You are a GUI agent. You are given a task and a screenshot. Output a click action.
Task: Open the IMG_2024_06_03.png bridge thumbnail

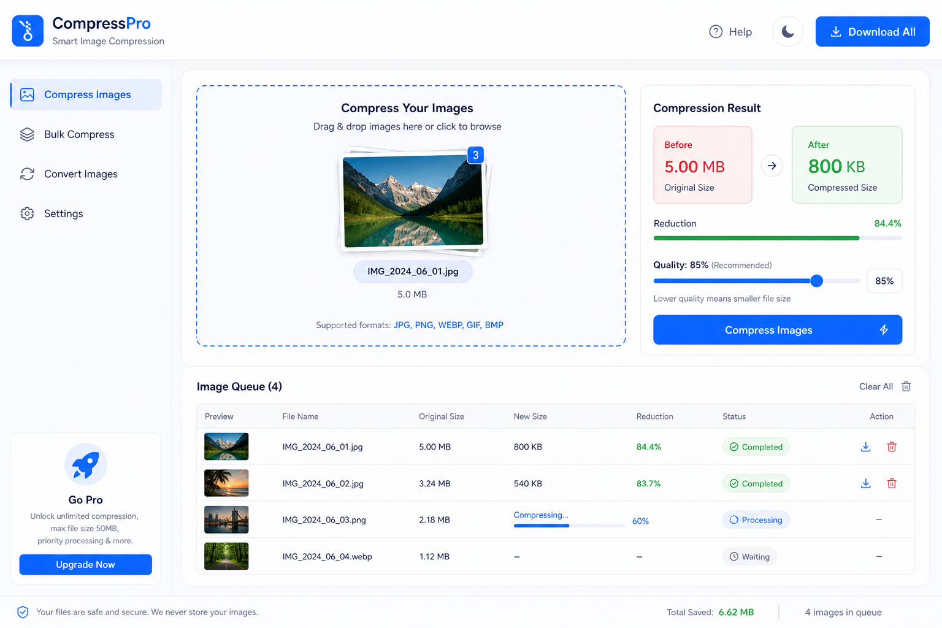226,519
